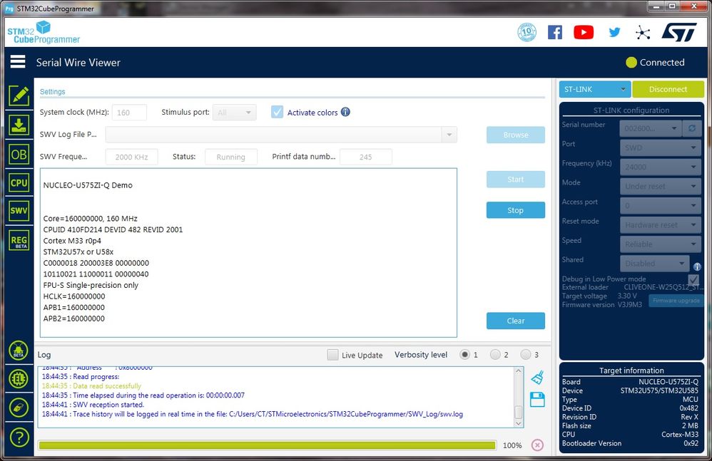Screen dimensions: 712x461
Task: Open the Stimulus port dropdown
Action: coord(234,113)
